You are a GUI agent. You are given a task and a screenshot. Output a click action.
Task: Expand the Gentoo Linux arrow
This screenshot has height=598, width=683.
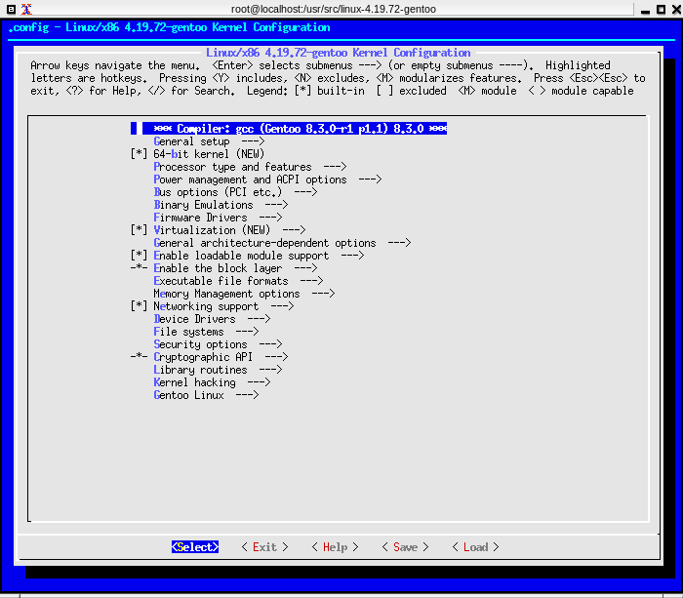pyautogui.click(x=247, y=395)
